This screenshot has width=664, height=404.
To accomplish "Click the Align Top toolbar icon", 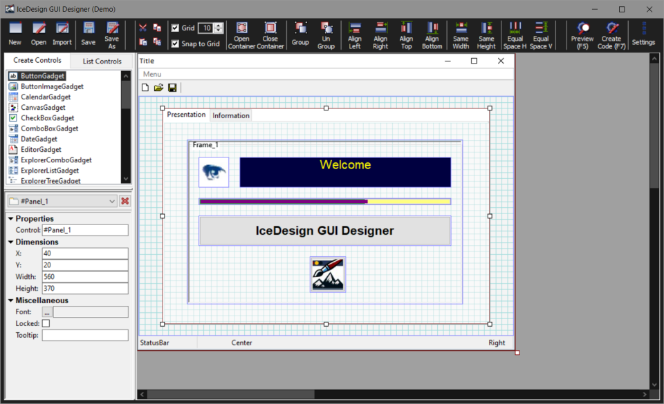I will (407, 35).
